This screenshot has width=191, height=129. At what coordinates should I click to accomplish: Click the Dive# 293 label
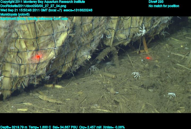point(156,2)
